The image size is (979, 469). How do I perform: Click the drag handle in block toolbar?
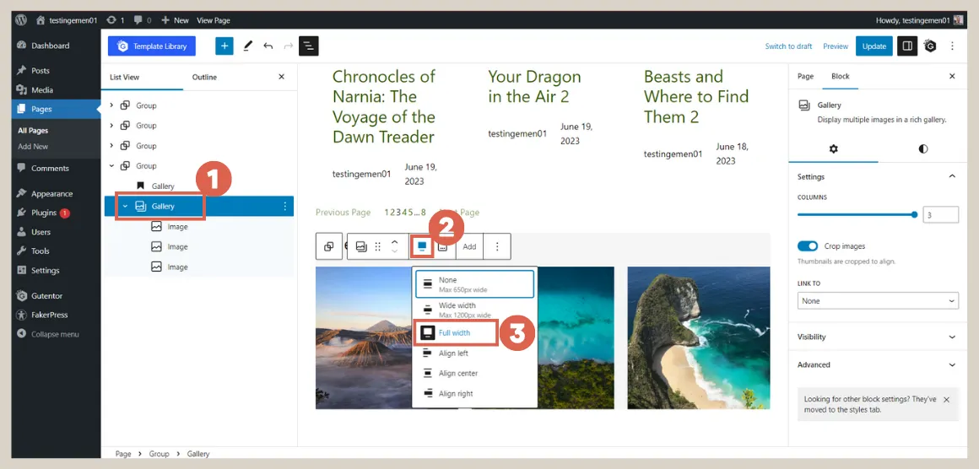[378, 246]
